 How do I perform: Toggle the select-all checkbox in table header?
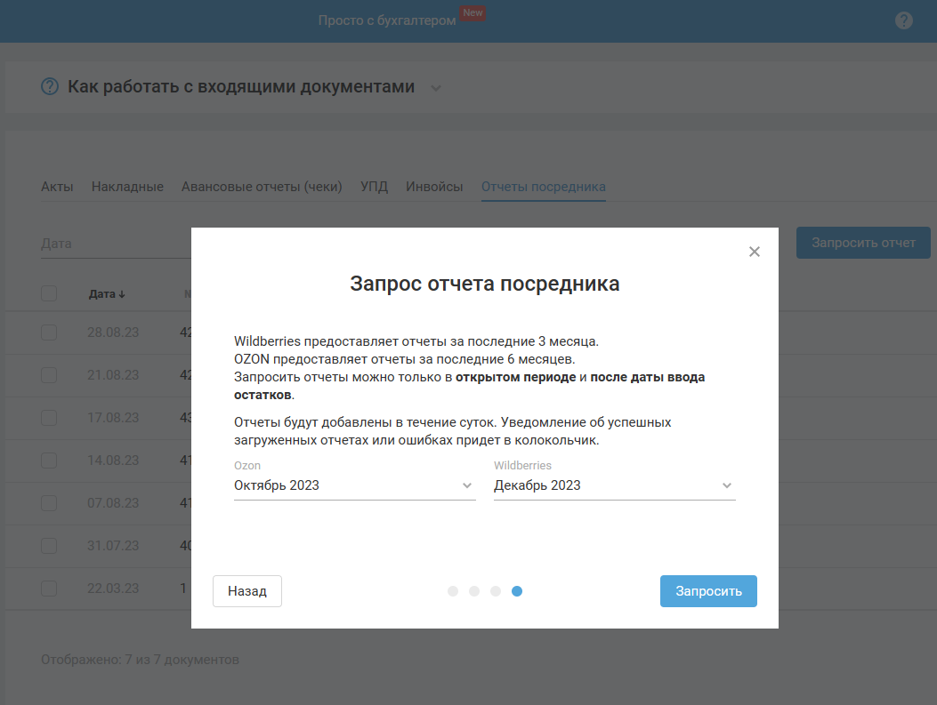(x=49, y=293)
